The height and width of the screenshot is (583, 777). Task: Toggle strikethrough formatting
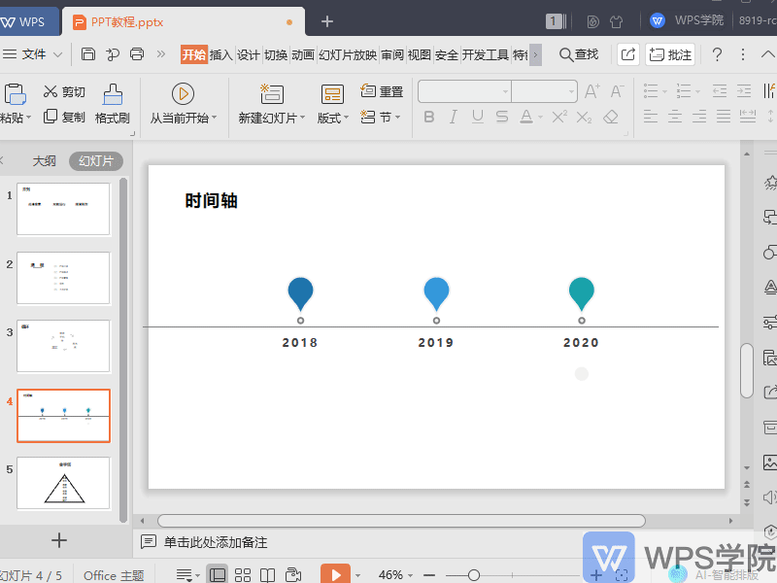tap(501, 117)
